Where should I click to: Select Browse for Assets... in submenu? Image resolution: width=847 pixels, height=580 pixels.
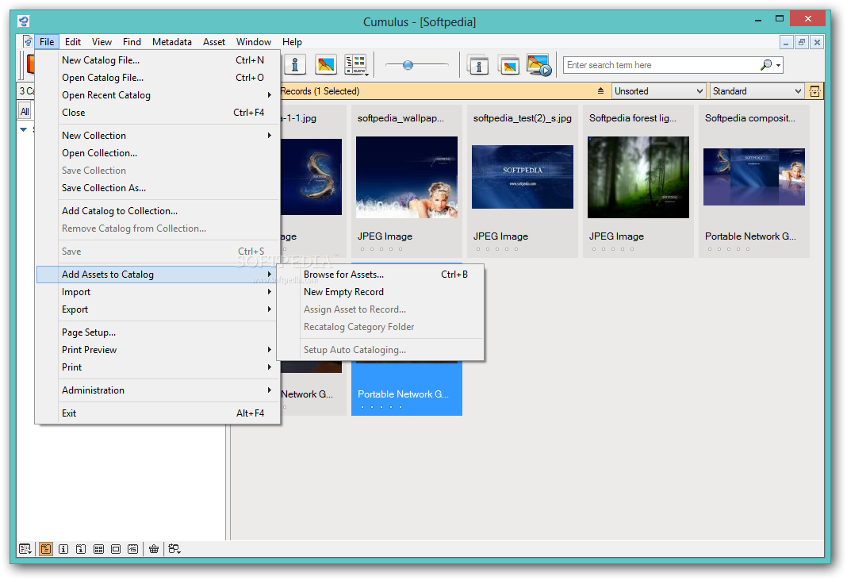pyautogui.click(x=381, y=274)
